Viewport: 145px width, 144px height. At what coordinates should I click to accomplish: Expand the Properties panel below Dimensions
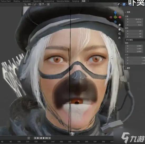128,68
